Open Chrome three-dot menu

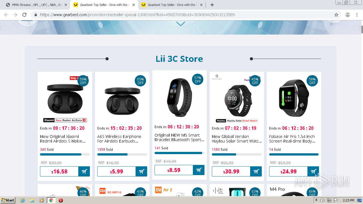click(x=357, y=15)
